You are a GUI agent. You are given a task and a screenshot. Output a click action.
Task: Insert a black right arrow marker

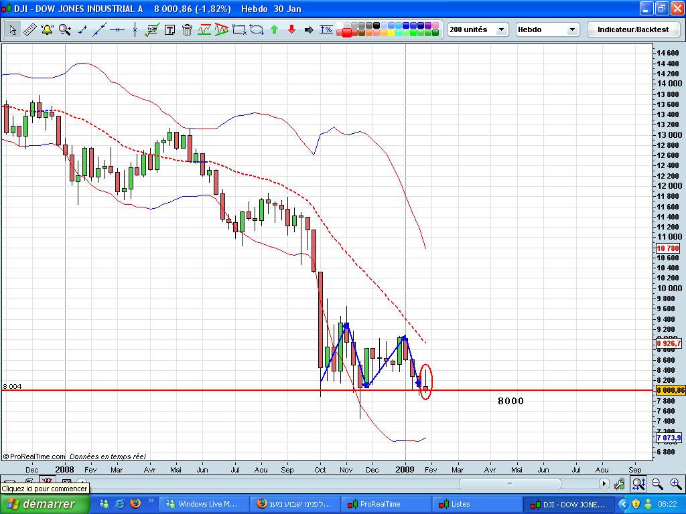pyautogui.click(x=309, y=29)
